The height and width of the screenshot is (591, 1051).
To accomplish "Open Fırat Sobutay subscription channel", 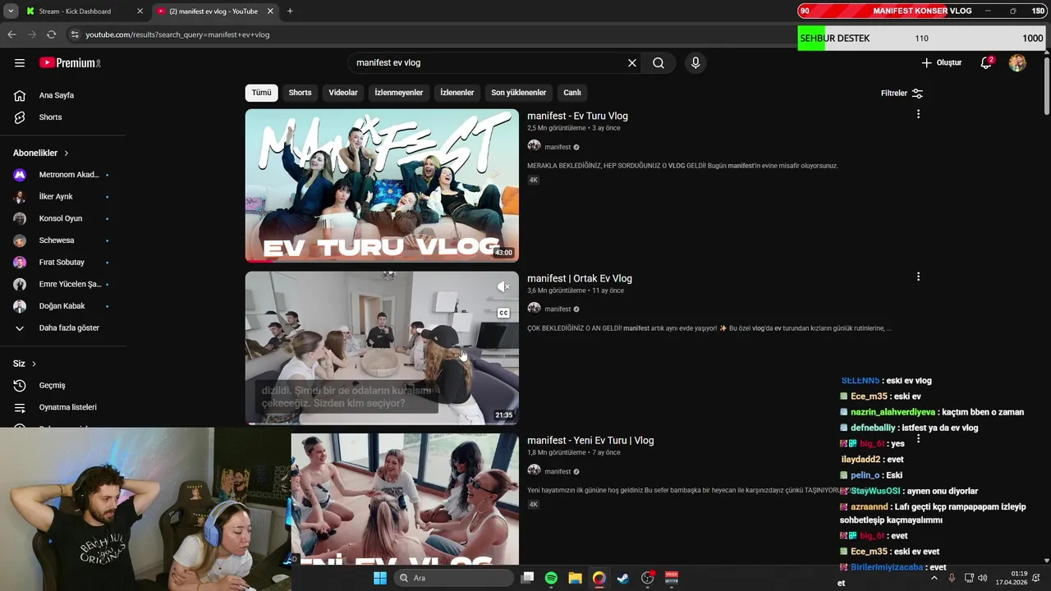I will click(62, 263).
